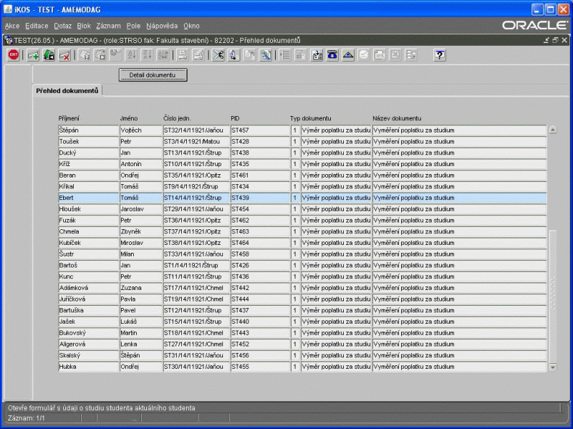
Task: Click the first name field Zuzana
Action: pyautogui.click(x=140, y=288)
